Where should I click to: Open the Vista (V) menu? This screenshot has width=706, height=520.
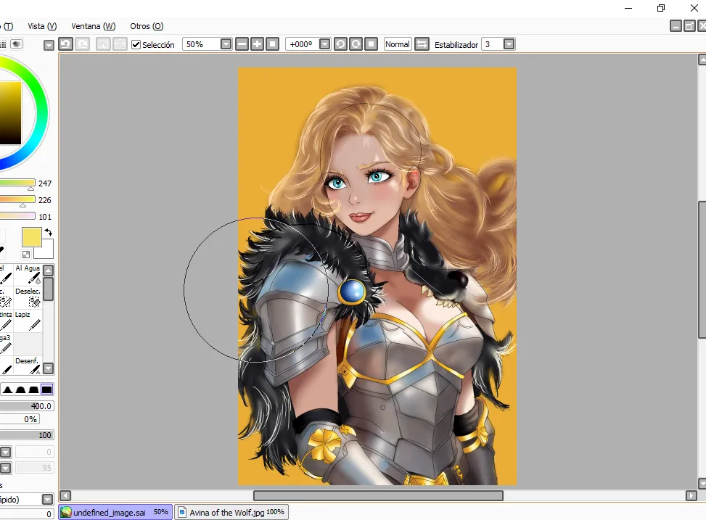[x=42, y=26]
